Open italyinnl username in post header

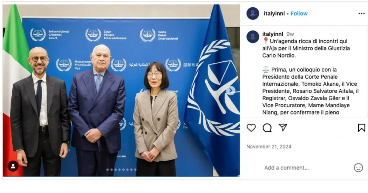[x=274, y=14]
